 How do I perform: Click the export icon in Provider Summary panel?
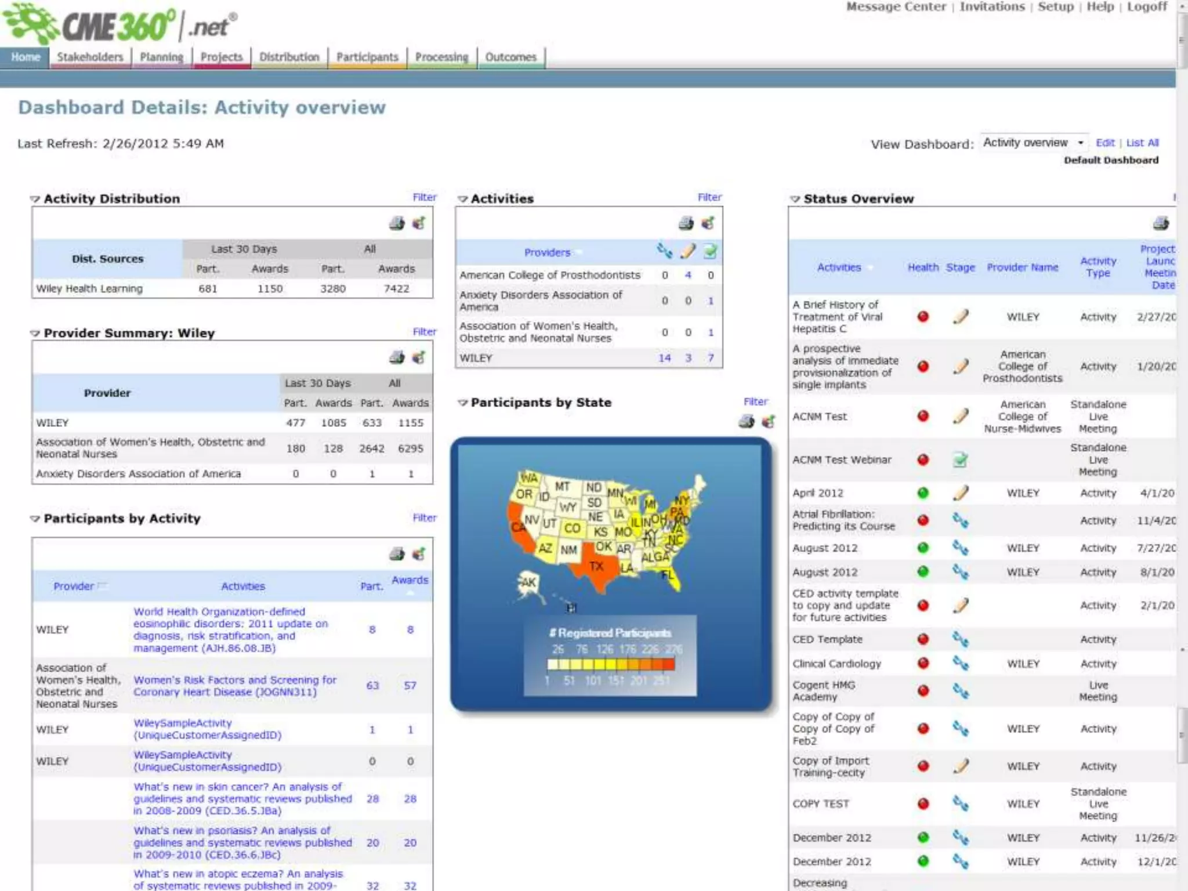point(419,357)
